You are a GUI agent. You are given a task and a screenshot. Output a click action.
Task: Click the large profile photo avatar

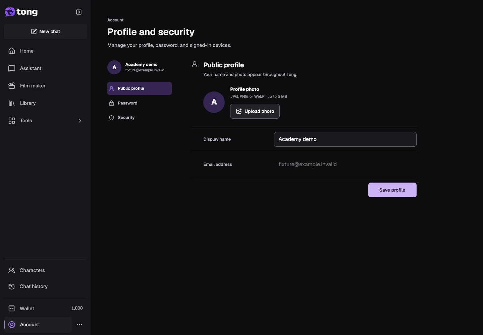pos(214,102)
